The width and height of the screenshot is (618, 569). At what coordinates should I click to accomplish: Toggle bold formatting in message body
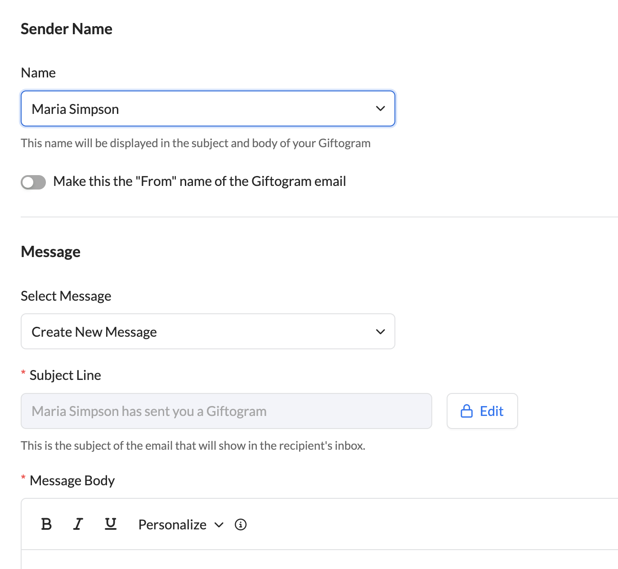[46, 524]
